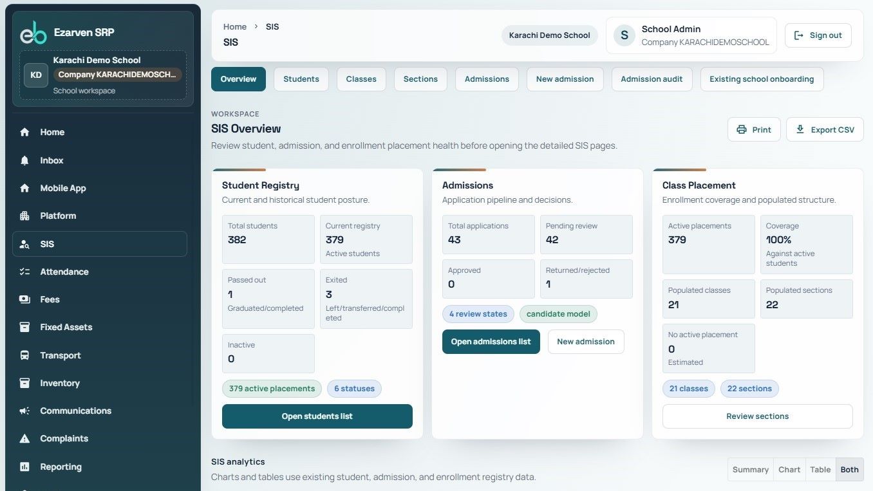
Task: Switch analytics view to Table
Action: click(x=820, y=469)
